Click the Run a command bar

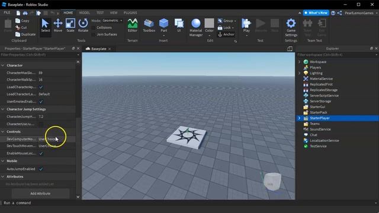(x=188, y=203)
